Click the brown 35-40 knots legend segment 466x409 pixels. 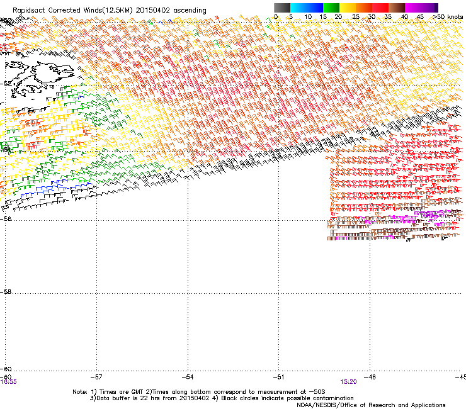(x=397, y=8)
